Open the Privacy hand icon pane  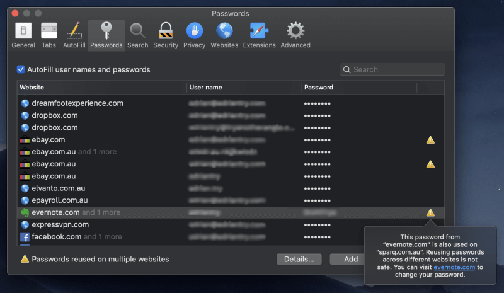(194, 35)
